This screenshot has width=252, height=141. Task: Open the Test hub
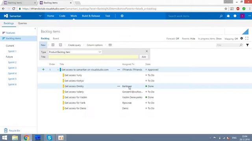107,16
